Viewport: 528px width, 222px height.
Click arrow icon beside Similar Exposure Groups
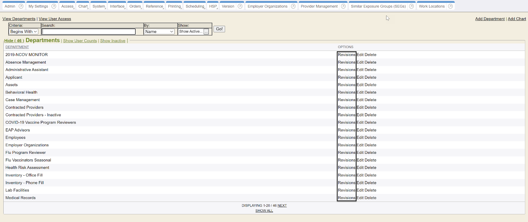[x=412, y=6]
